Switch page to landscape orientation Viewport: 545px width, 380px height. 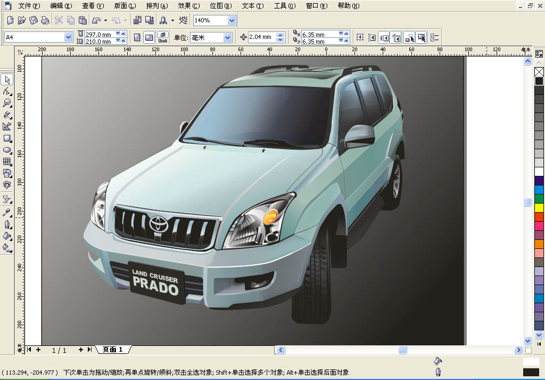tap(149, 37)
